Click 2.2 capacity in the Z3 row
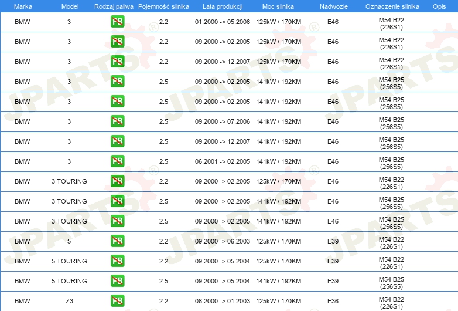458x311 pixels. [163, 301]
